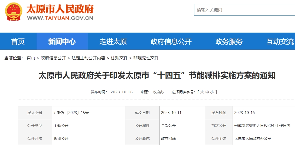Viewport: 295px width, 145px height.
Task: Click the national emblem logo icon
Action: point(14,12)
